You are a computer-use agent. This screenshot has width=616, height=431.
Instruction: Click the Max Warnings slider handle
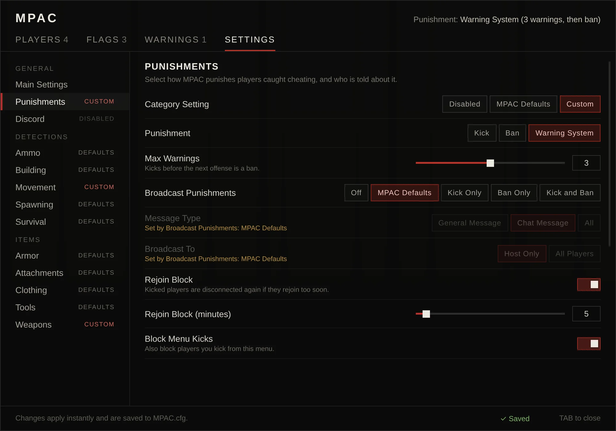490,163
